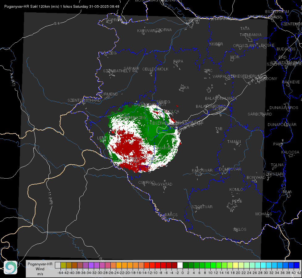Click the ZIRC town label
Viewport: 302px width, 278px height.
pos(208,71)
